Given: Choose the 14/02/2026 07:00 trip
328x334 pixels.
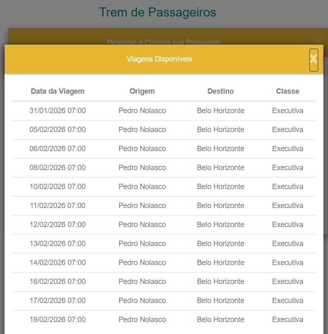Looking at the screenshot, I should pyautogui.click(x=57, y=263).
